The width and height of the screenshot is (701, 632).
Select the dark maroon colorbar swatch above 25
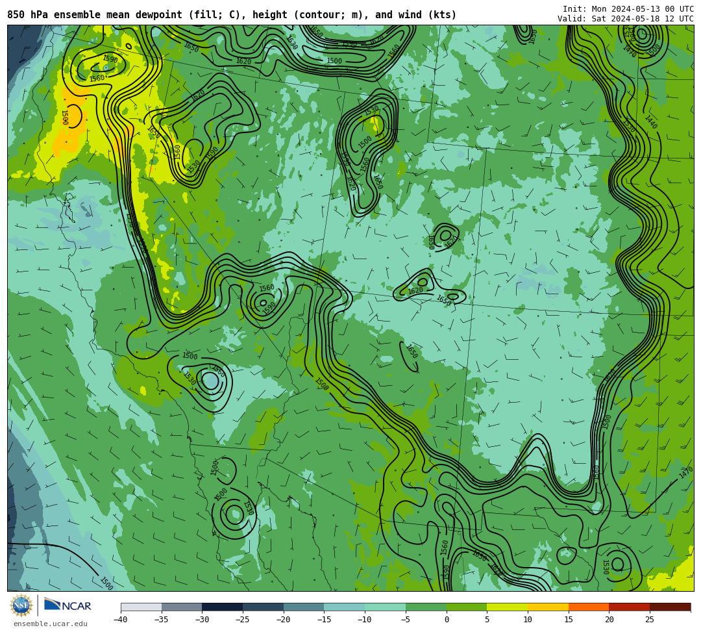[x=670, y=607]
